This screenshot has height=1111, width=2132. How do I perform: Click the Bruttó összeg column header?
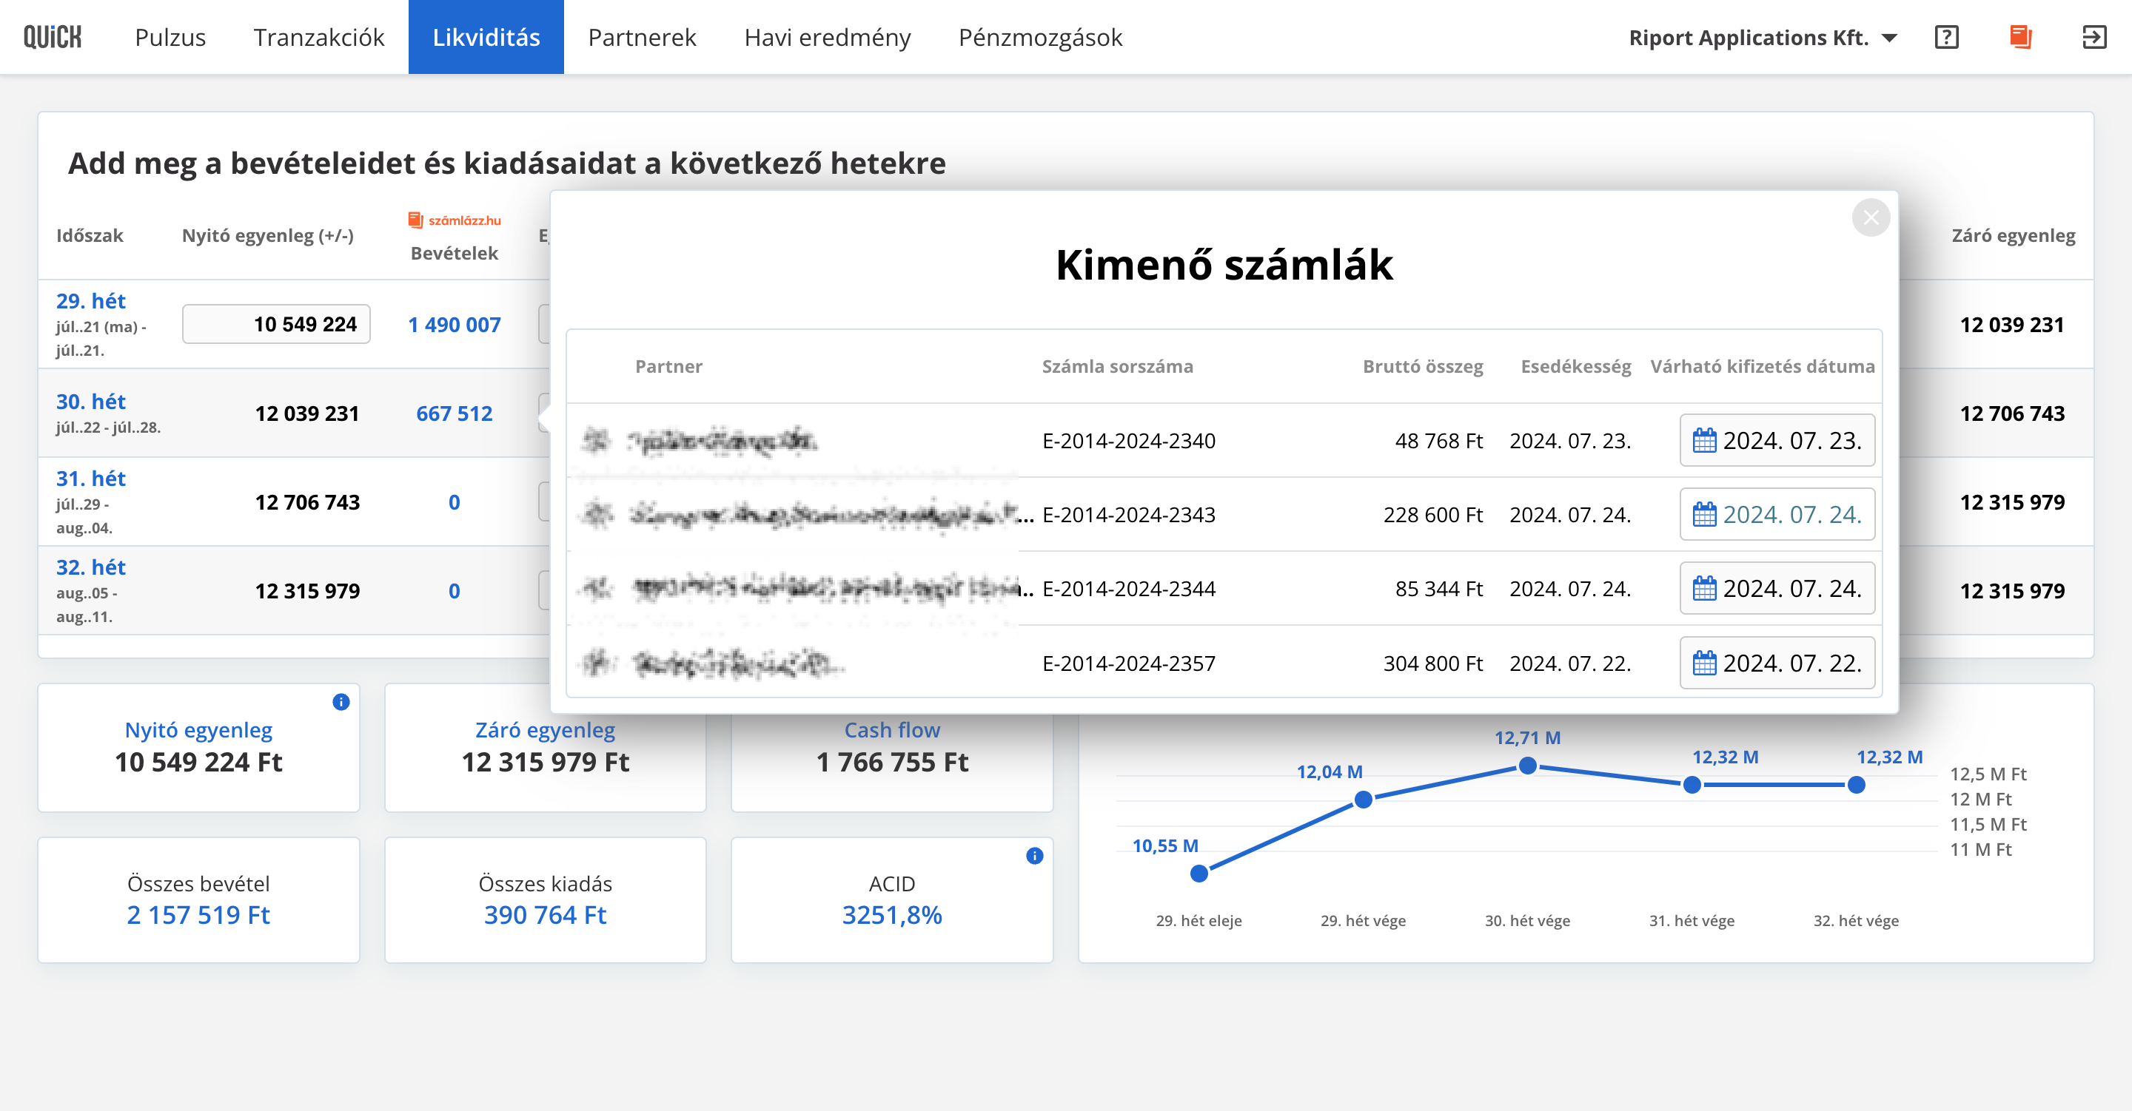click(x=1423, y=366)
